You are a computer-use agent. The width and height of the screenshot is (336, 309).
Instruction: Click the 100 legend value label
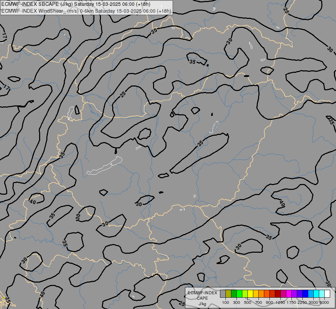[x=225, y=302]
